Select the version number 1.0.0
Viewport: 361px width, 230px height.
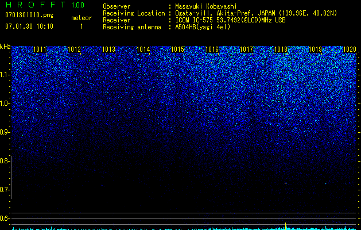pyautogui.click(x=77, y=5)
